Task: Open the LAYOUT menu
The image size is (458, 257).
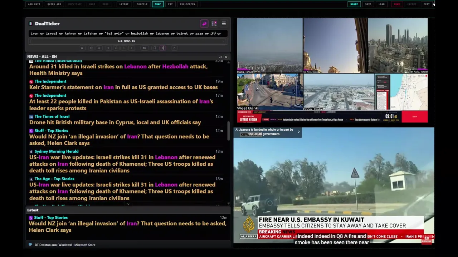Action: [124, 4]
